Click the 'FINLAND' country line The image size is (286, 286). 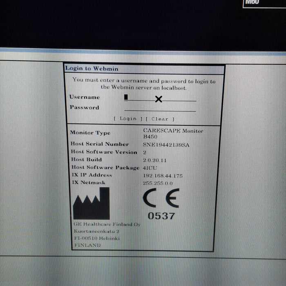[87, 245]
